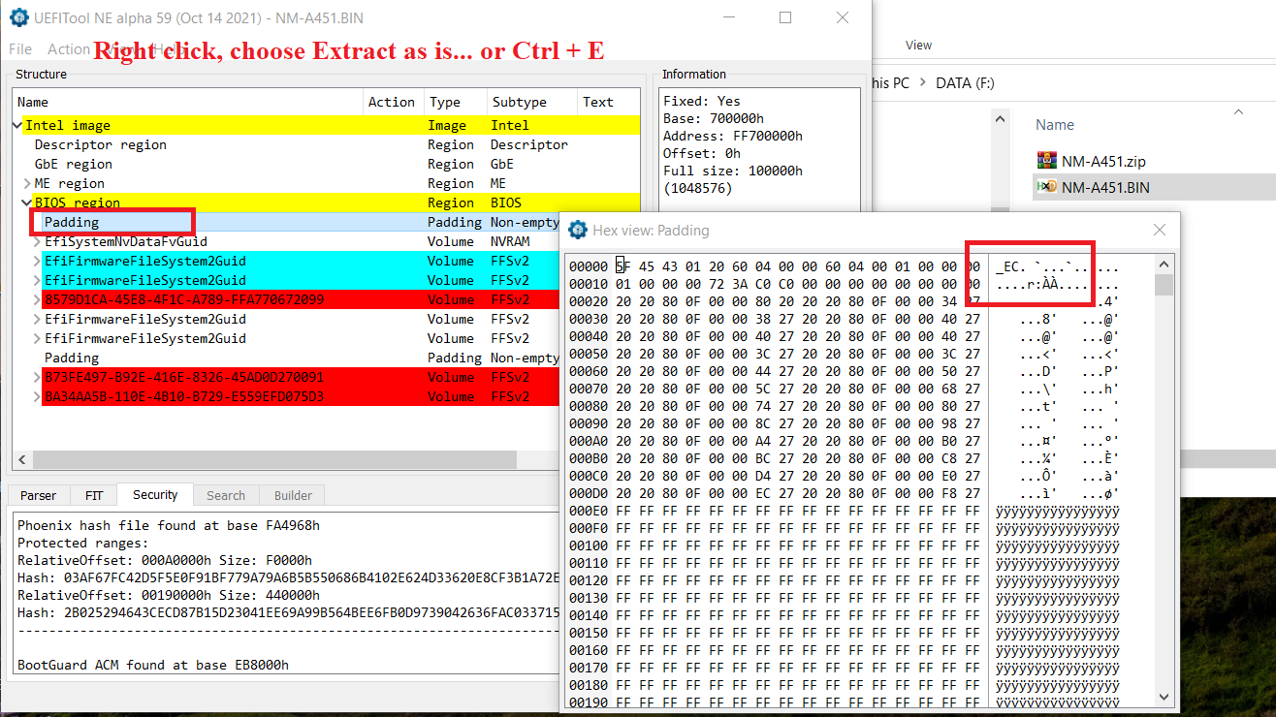The image size is (1276, 717).
Task: Open the View tab in File Explorer
Action: coord(918,46)
